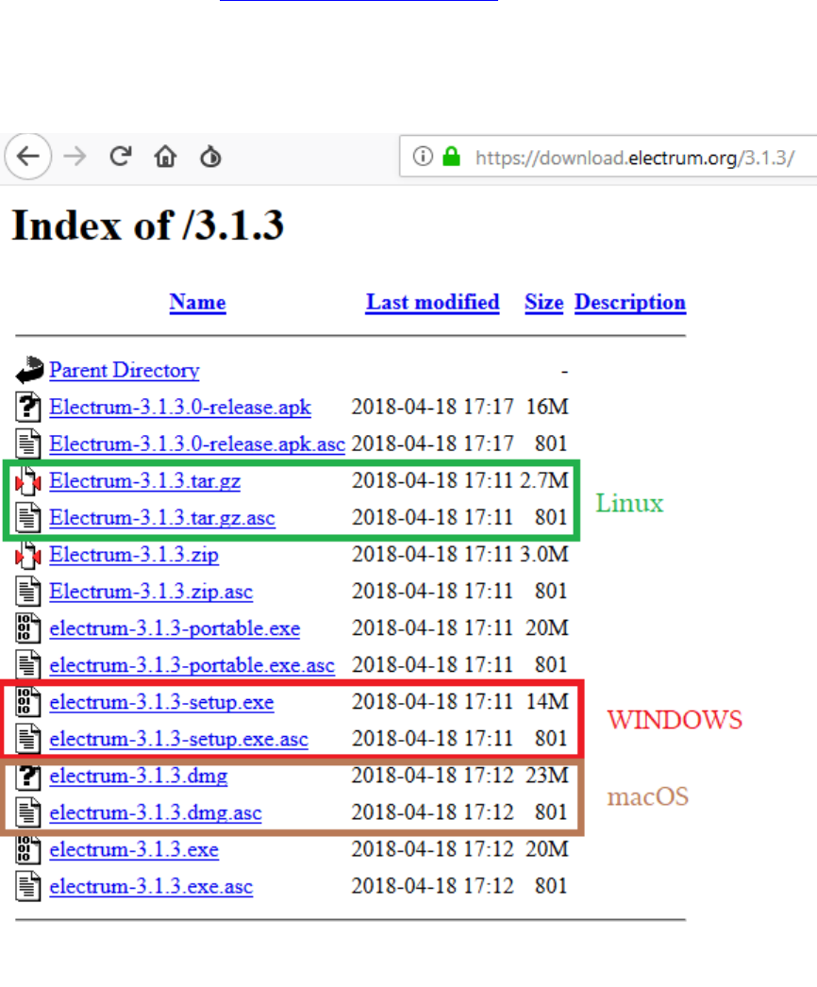Open electrum-3.1.3.dmg.asc signature link
This screenshot has width=817, height=987.
point(156,812)
